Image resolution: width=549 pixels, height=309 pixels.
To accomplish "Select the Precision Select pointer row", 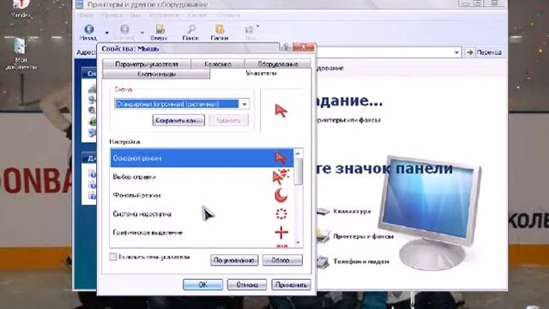I will (202, 233).
